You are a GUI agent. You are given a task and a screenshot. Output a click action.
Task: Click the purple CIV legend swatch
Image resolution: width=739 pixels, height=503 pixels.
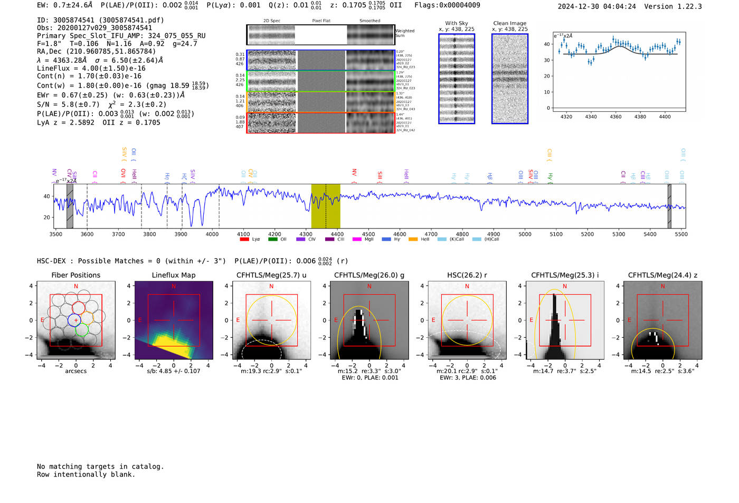click(x=301, y=239)
